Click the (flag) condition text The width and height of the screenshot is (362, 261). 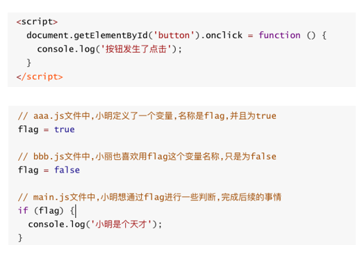(x=49, y=211)
